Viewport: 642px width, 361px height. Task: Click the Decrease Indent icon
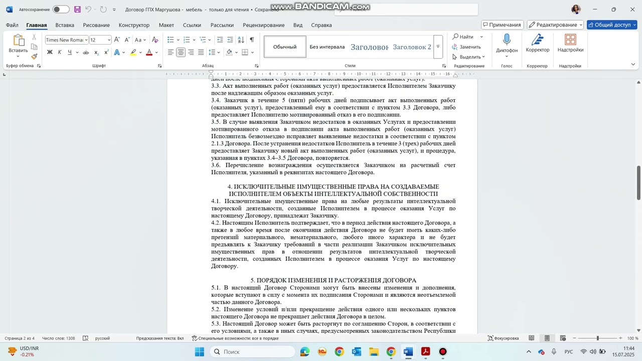220,40
